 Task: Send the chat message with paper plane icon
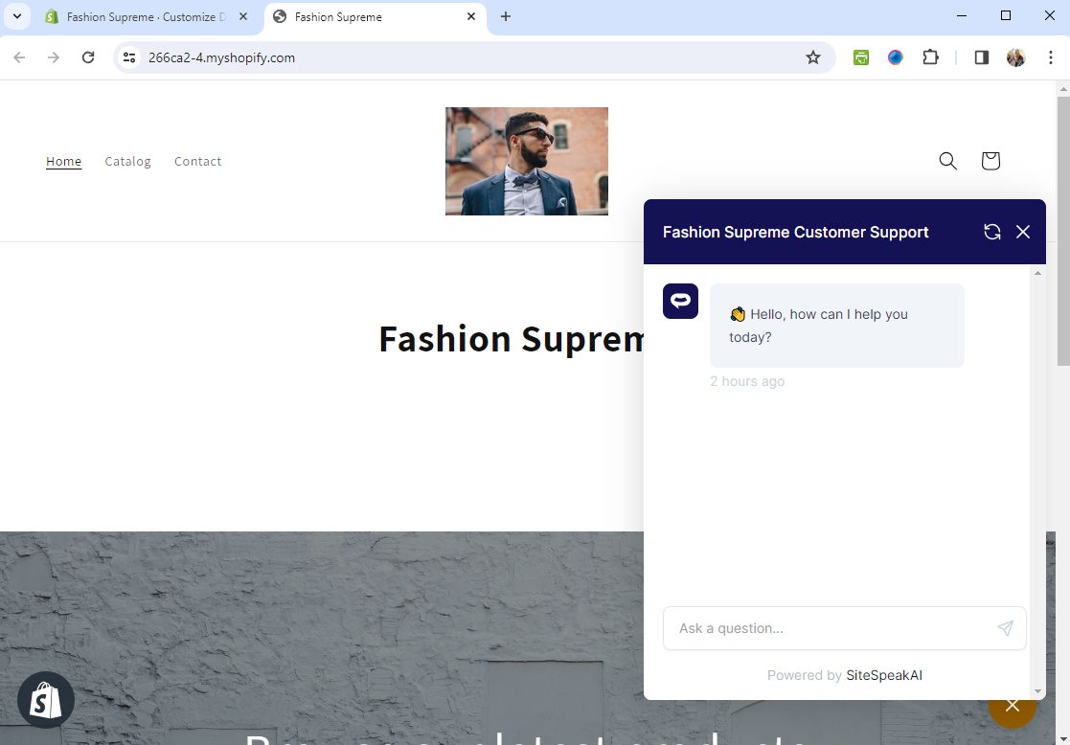(x=1005, y=628)
